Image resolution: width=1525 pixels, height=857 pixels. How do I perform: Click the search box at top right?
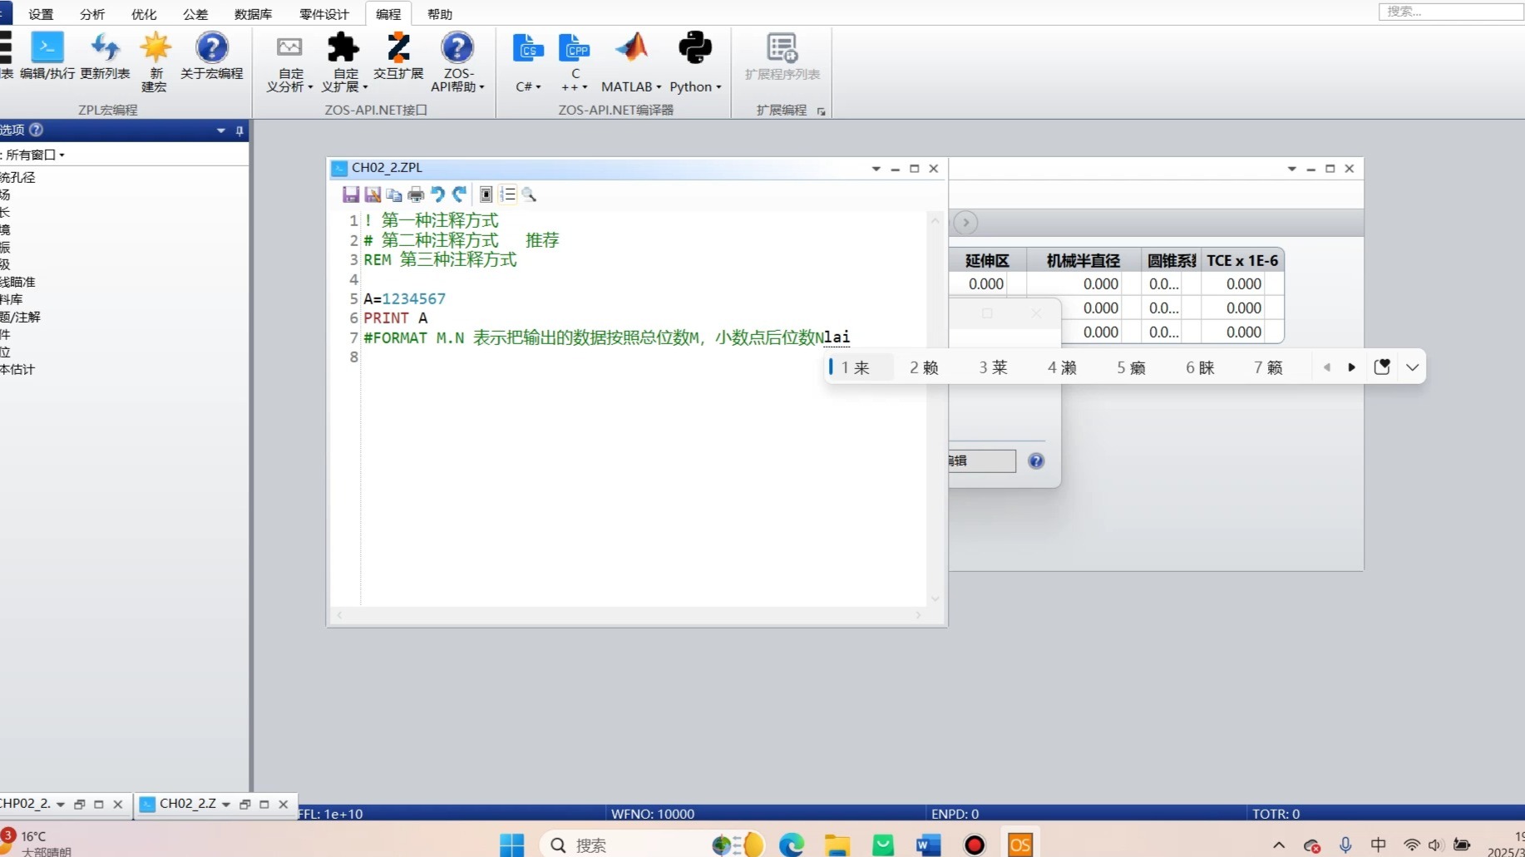(1451, 12)
